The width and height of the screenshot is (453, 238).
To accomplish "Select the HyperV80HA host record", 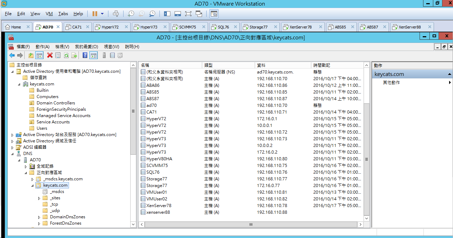I will [x=251, y=159].
